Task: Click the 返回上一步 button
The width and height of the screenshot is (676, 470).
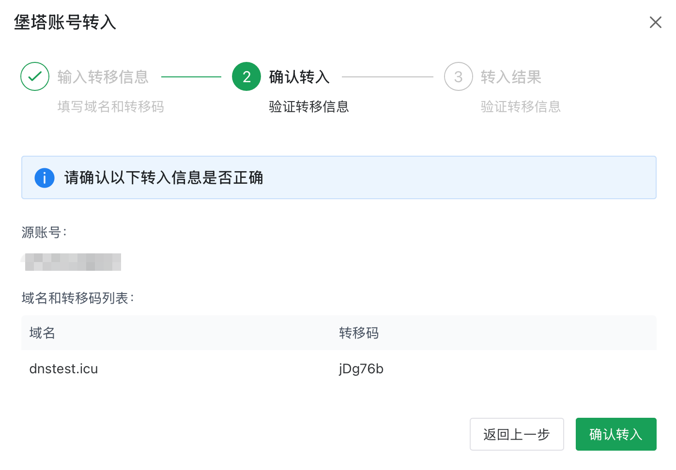Action: point(516,434)
